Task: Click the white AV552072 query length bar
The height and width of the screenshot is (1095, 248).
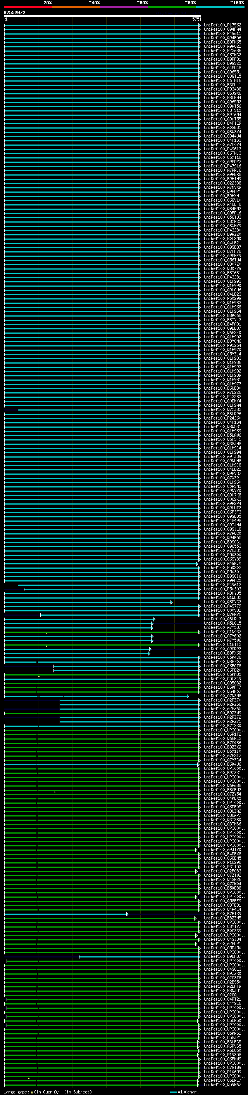Action: pos(102,16)
